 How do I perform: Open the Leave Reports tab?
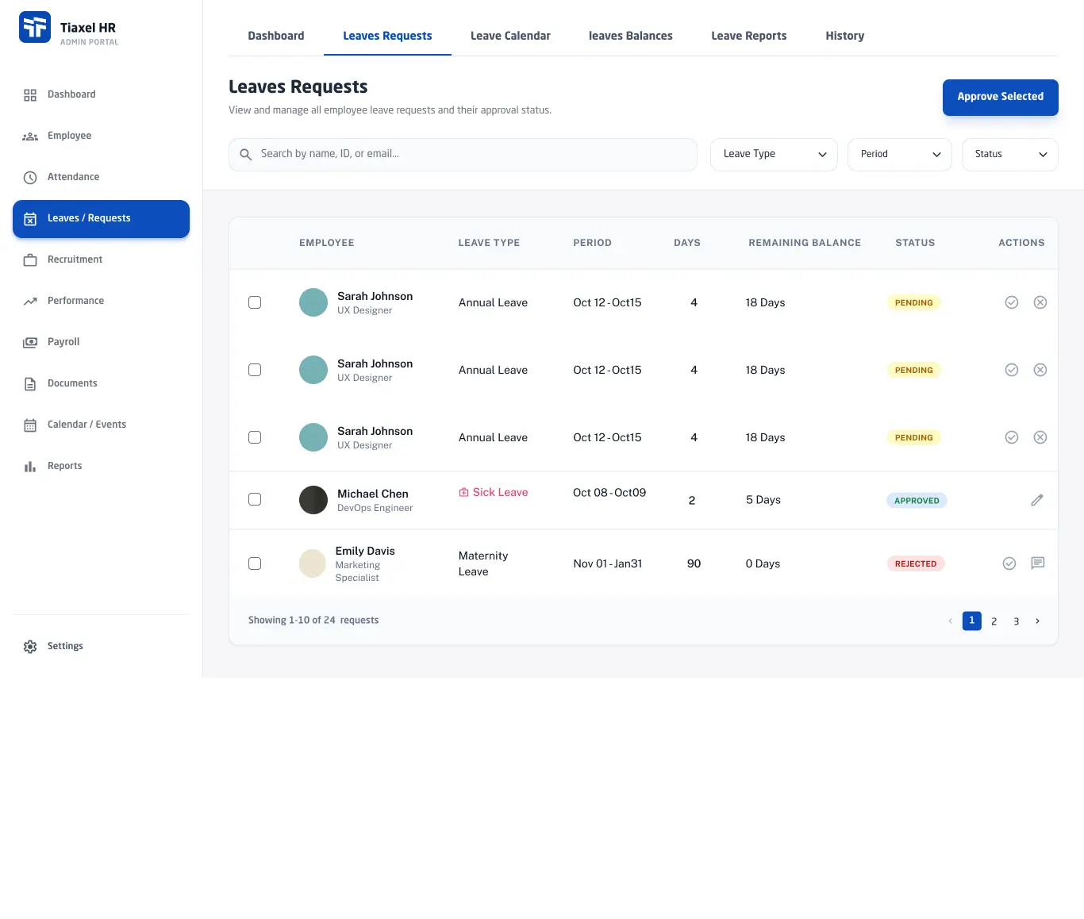749,36
